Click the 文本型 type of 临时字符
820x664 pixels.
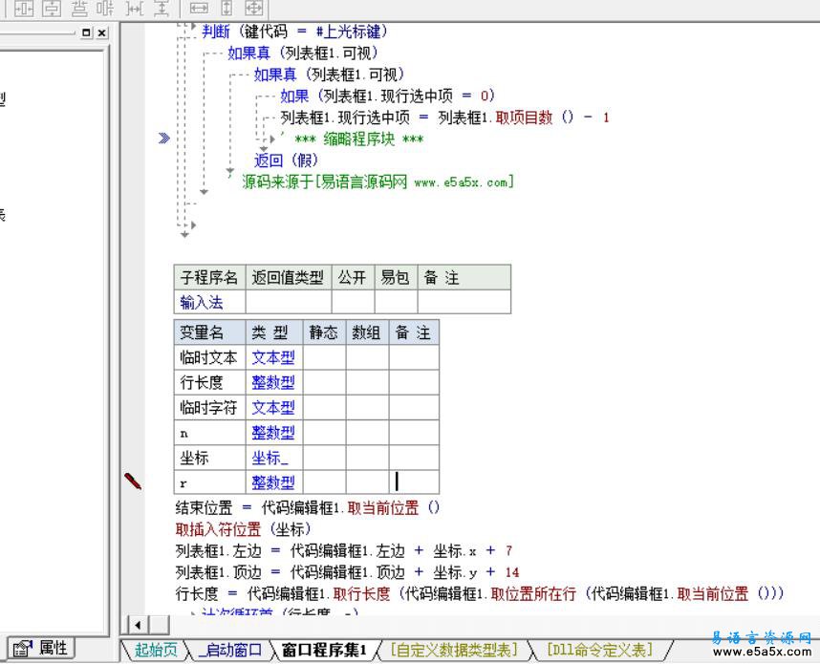274,408
